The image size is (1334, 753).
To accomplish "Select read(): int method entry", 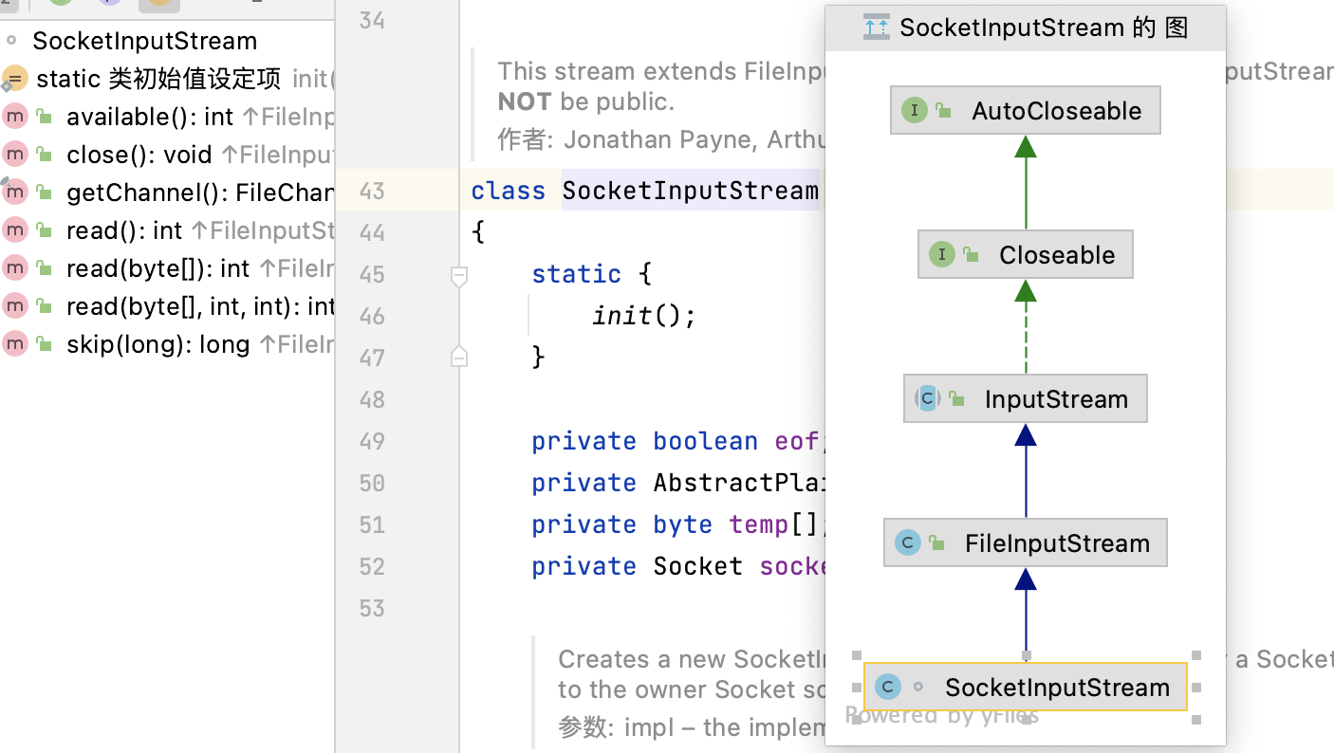I will tap(123, 230).
